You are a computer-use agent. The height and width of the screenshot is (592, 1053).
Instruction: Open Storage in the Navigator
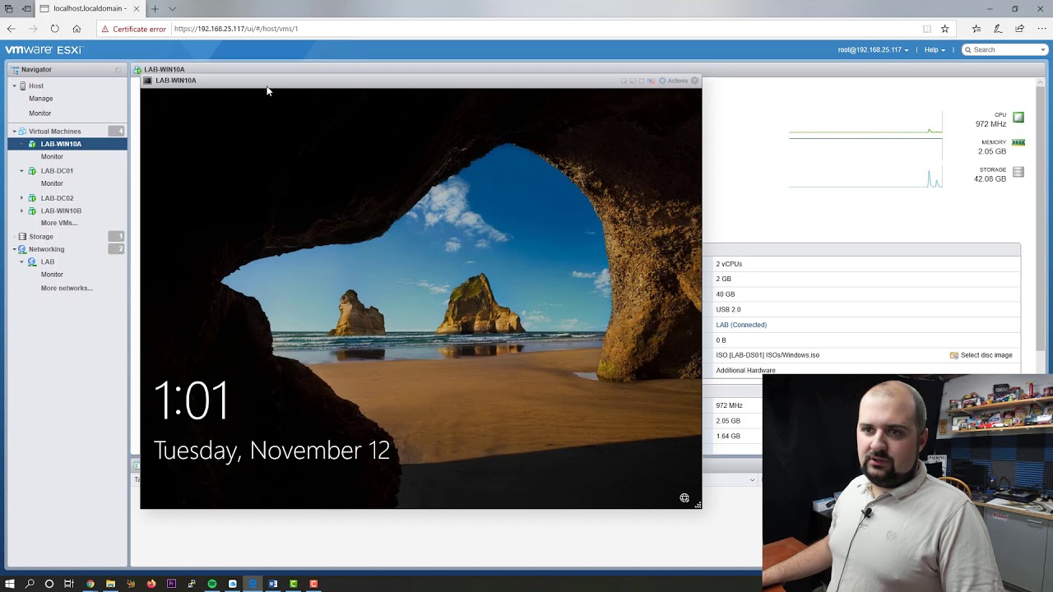pos(41,237)
